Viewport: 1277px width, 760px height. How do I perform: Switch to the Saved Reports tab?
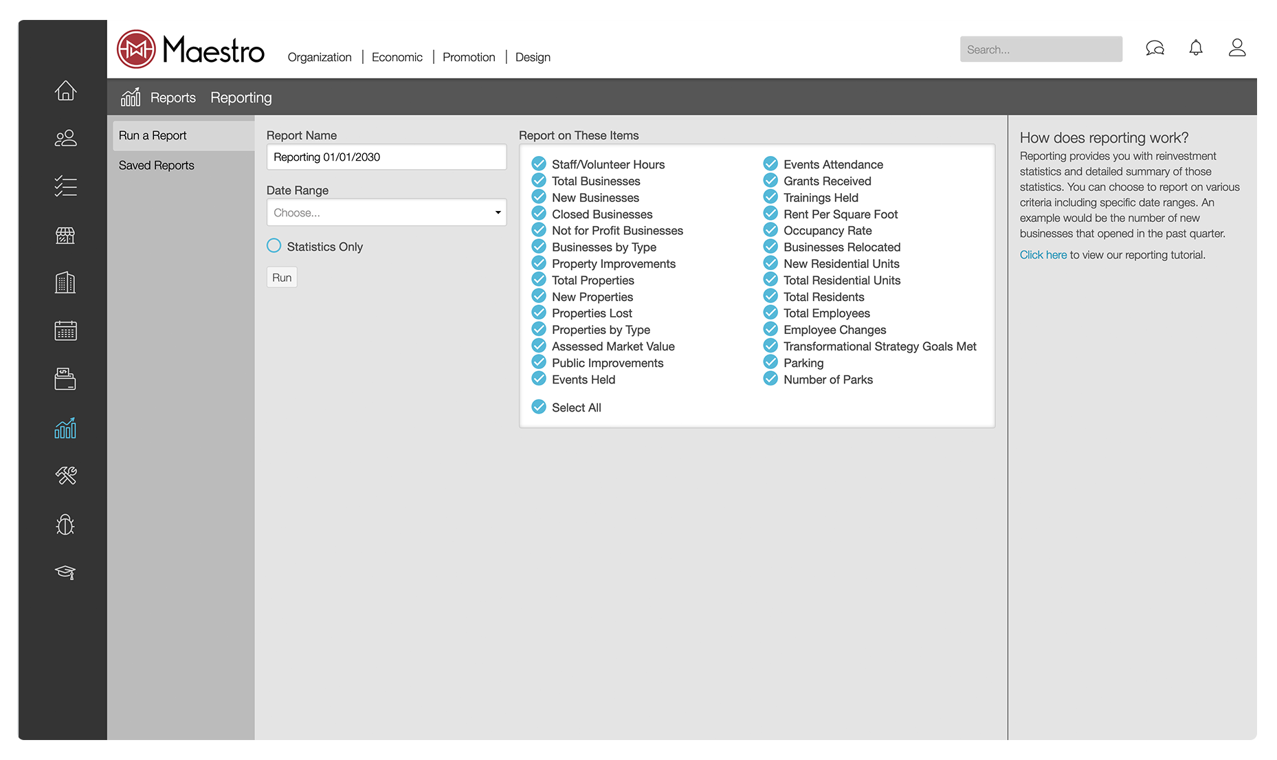pos(156,165)
